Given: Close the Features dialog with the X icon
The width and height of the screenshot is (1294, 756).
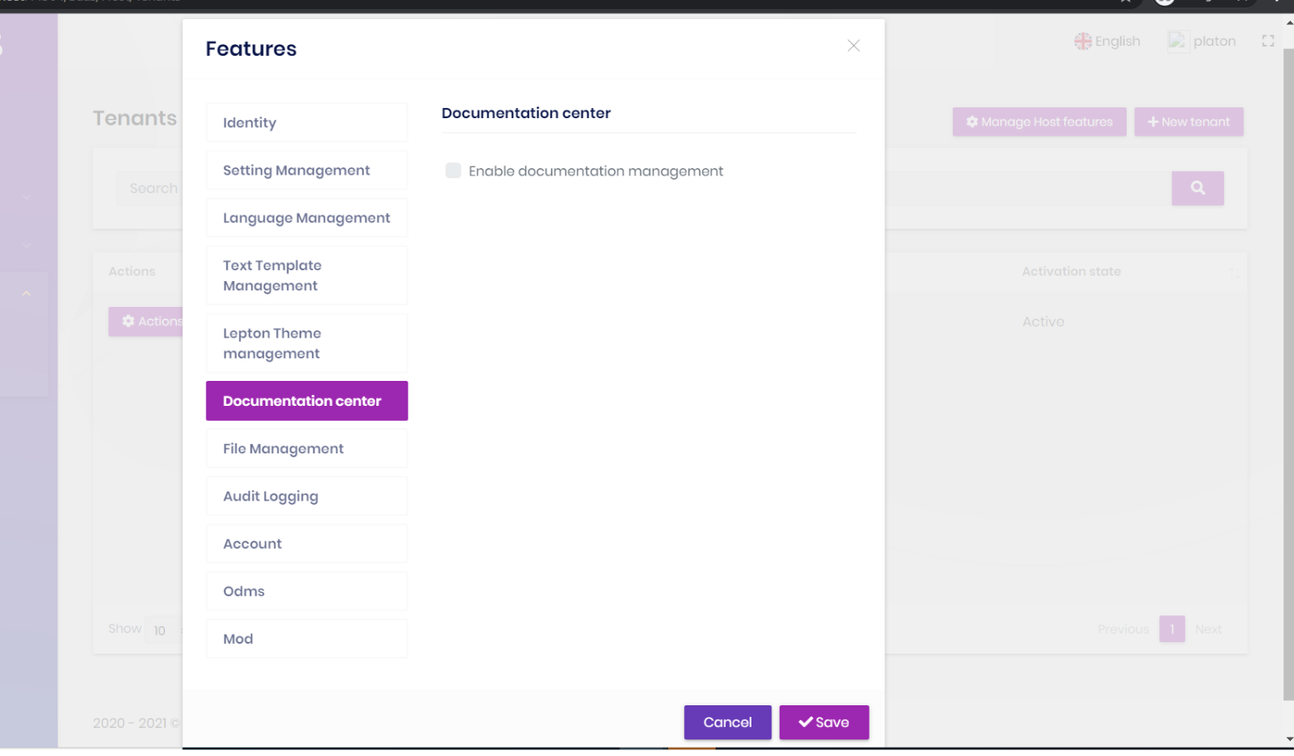Looking at the screenshot, I should 853,46.
